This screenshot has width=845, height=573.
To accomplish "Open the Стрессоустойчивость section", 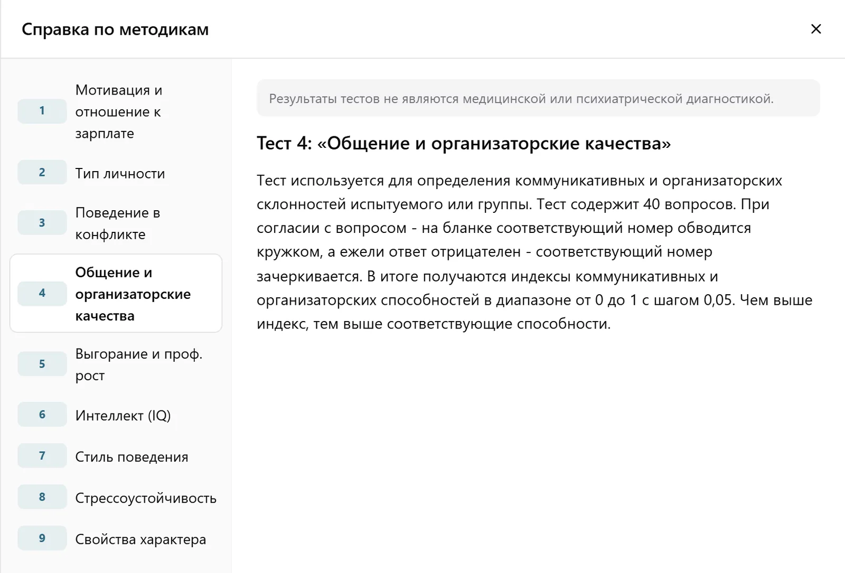I will click(116, 497).
